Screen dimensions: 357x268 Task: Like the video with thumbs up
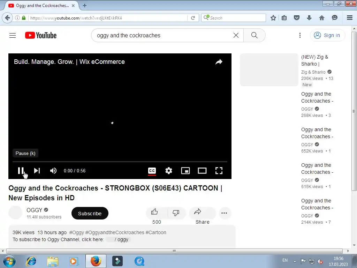coord(156,213)
